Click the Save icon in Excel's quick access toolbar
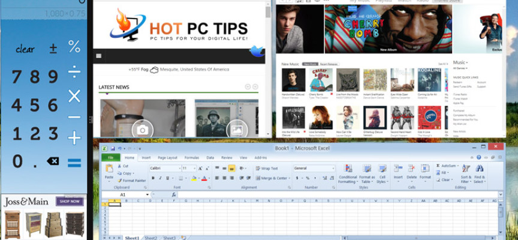The height and width of the screenshot is (240, 518). [113, 149]
